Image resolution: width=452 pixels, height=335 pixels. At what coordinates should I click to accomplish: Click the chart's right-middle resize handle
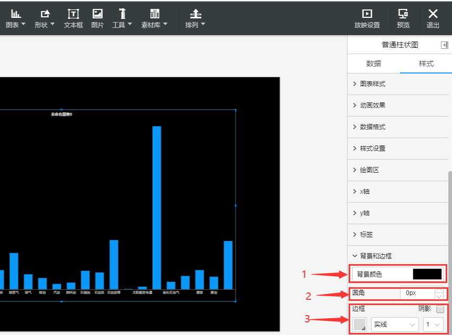pos(236,205)
